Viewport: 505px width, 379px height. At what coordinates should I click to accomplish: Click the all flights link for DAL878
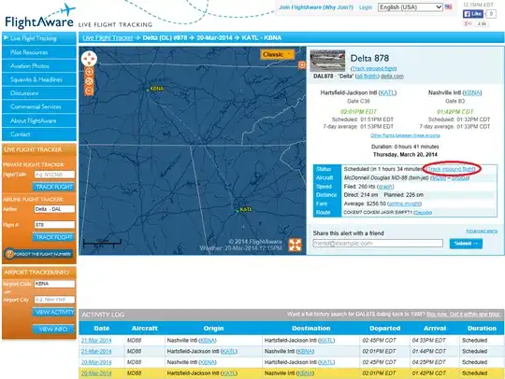[x=368, y=77]
